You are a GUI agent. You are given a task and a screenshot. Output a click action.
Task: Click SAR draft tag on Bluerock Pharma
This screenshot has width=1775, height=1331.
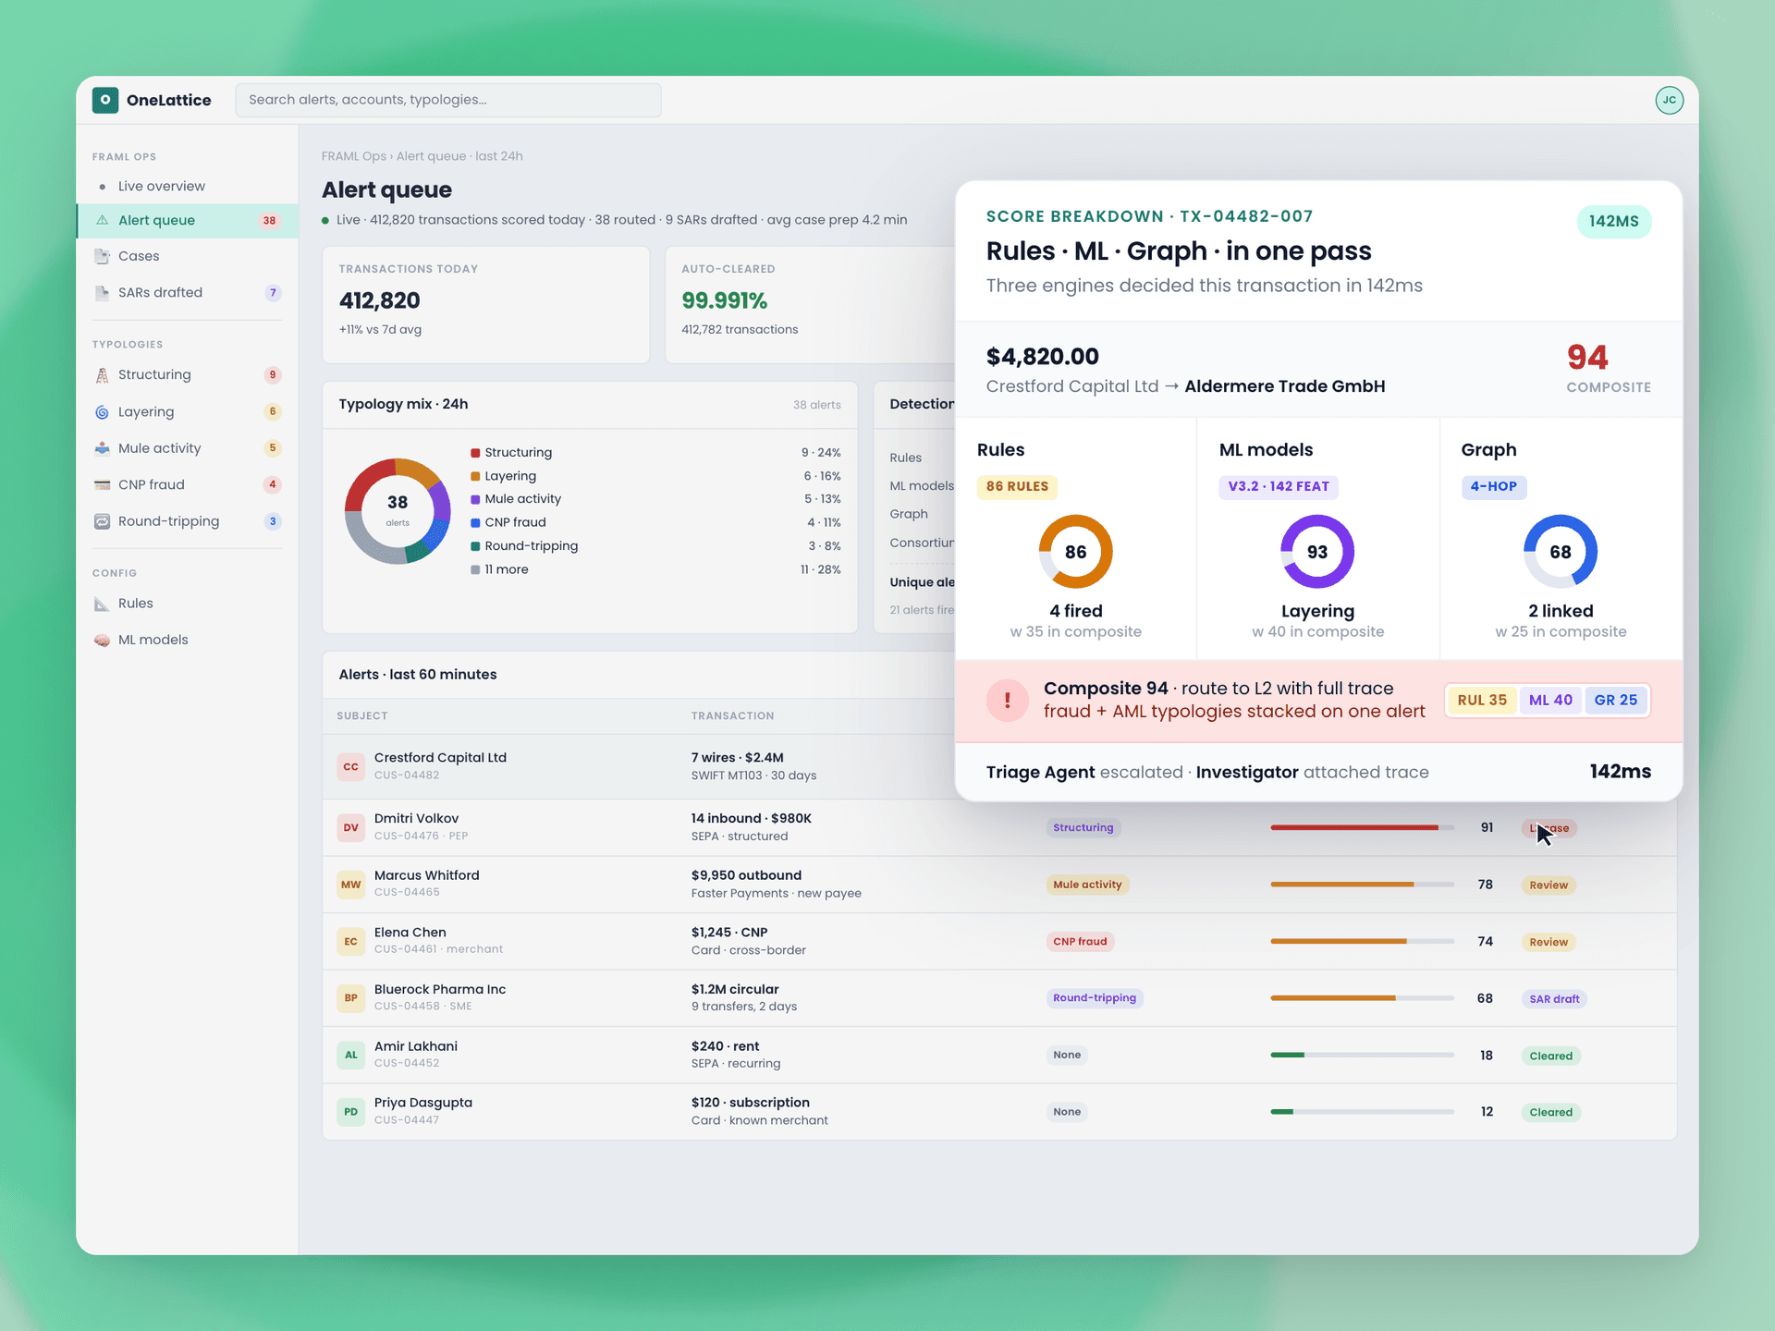tap(1553, 998)
